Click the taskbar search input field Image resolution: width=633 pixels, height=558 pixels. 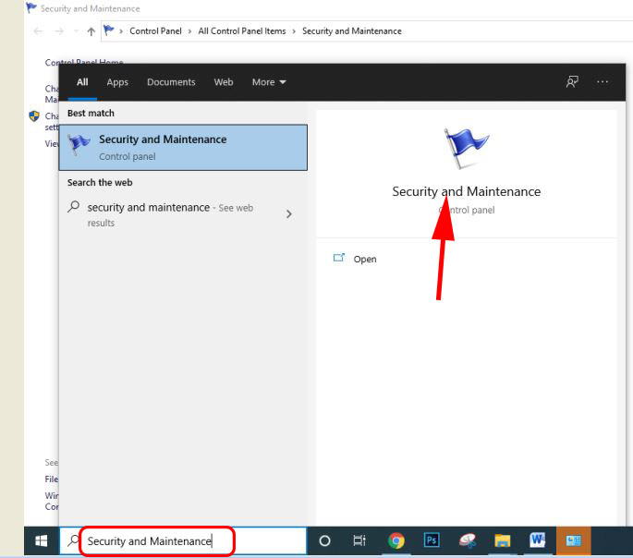tap(183, 540)
